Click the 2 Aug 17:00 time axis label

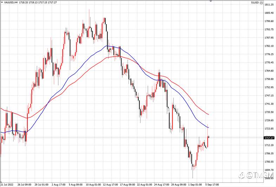click(59, 185)
